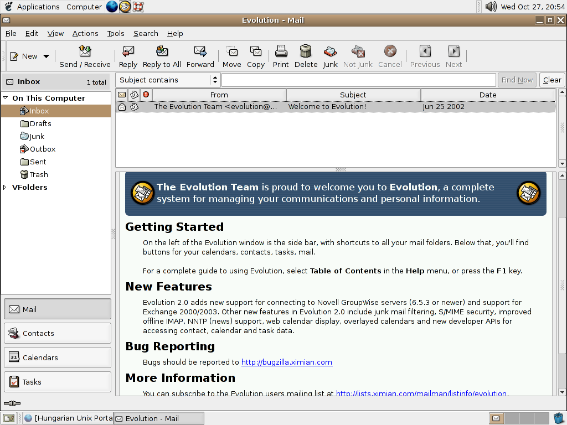Image resolution: width=567 pixels, height=425 pixels.
Task: Click the Not Junk toolbar icon
Action: [358, 56]
